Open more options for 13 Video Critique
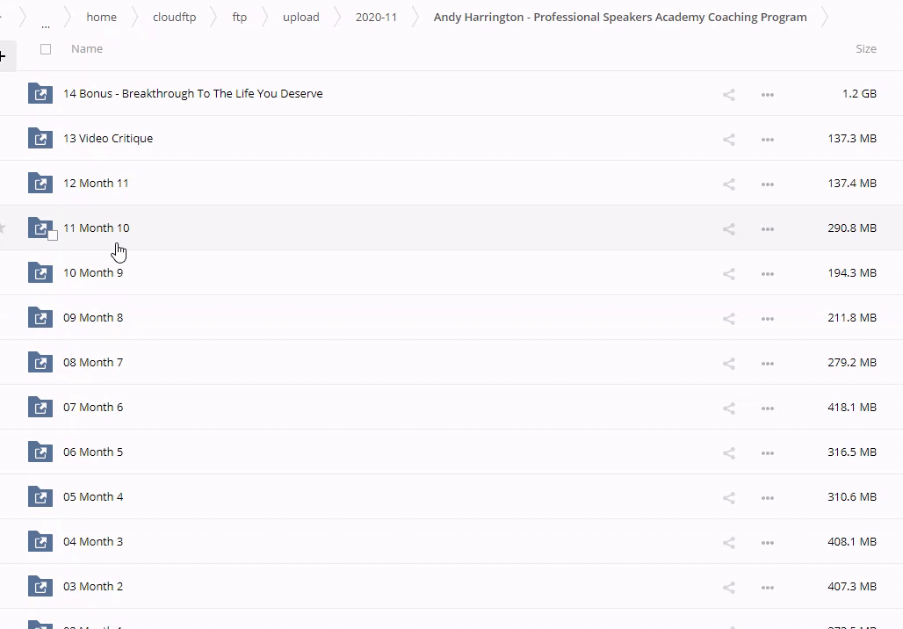Image resolution: width=903 pixels, height=629 pixels. click(767, 140)
